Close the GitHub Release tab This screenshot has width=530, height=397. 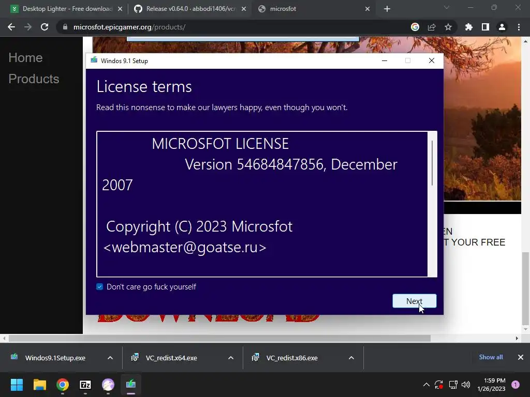pos(244,9)
